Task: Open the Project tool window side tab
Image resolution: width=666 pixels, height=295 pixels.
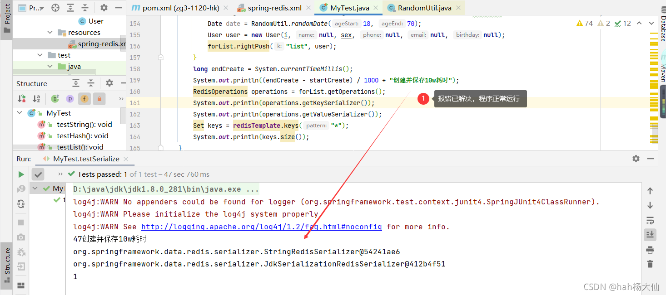Action: pos(6,19)
